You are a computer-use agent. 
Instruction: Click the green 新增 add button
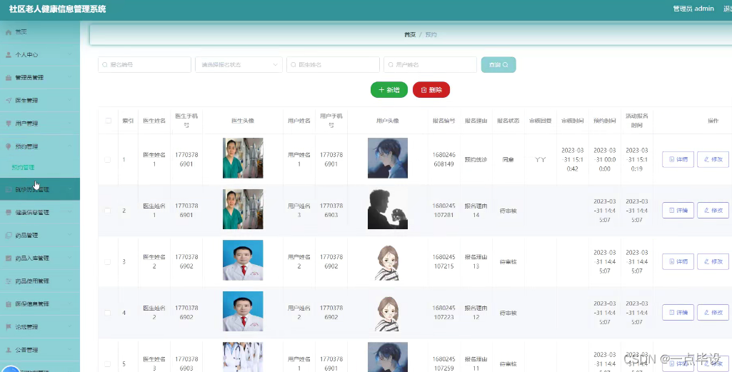point(389,90)
